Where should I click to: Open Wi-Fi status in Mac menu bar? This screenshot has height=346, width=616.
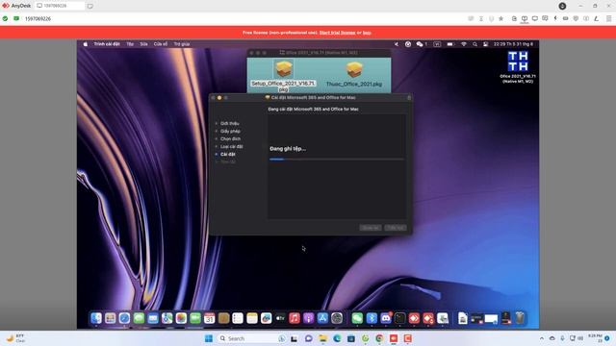pos(464,44)
